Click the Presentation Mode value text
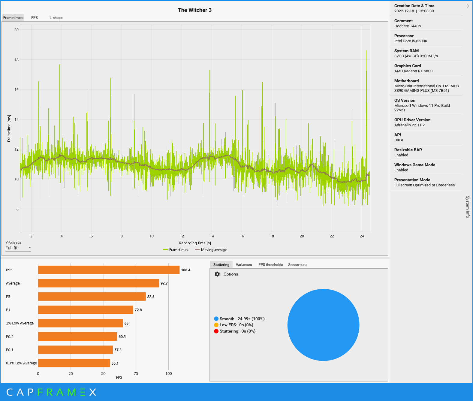This screenshot has height=401, width=473. (x=424, y=185)
